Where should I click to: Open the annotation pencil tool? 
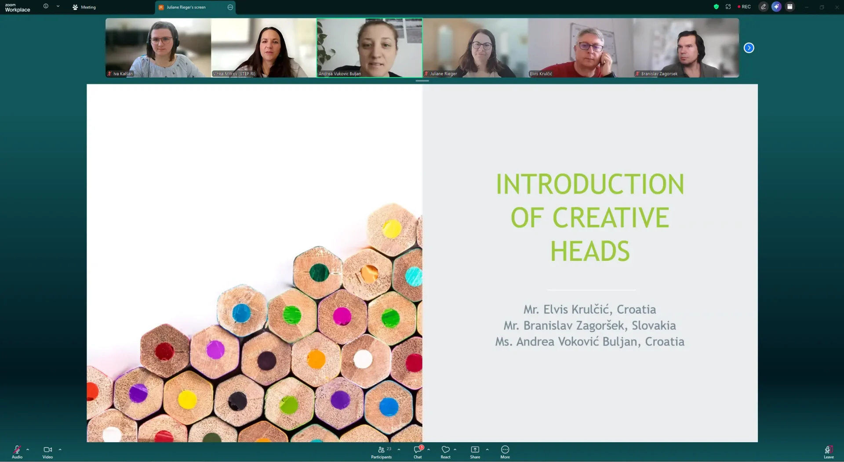coord(764,7)
